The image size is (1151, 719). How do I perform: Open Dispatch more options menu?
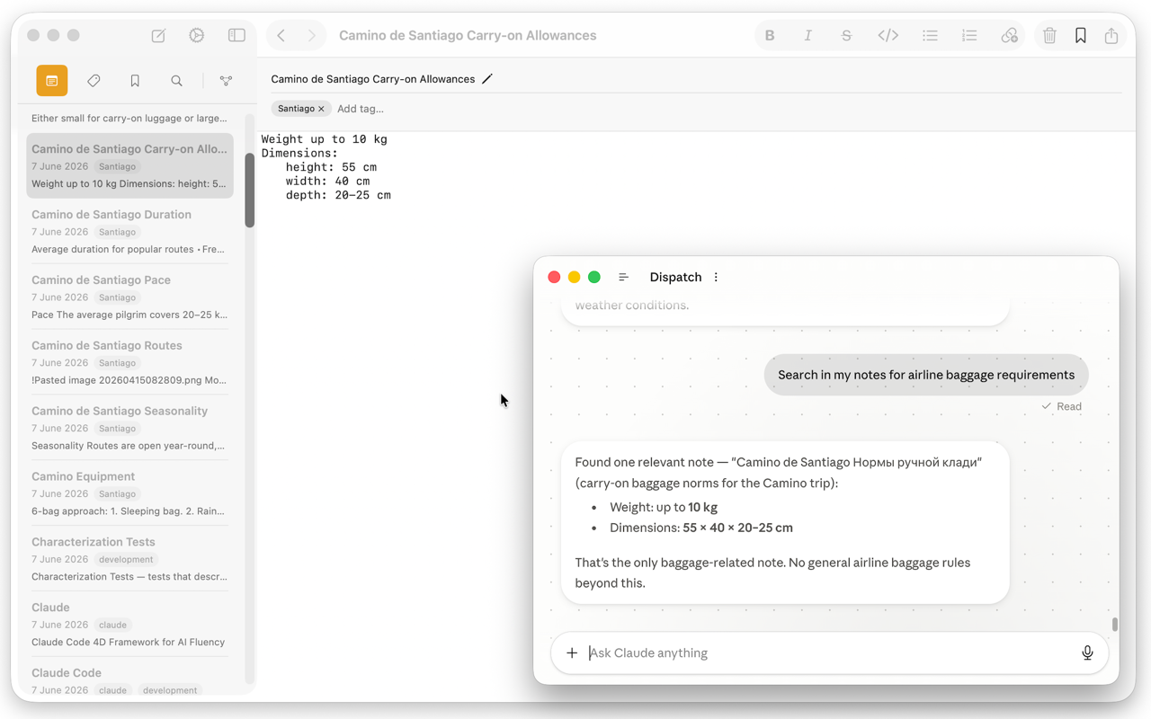point(716,277)
